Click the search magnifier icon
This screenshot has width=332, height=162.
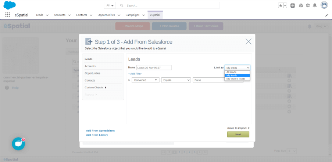pyautogui.click(x=122, y=5)
